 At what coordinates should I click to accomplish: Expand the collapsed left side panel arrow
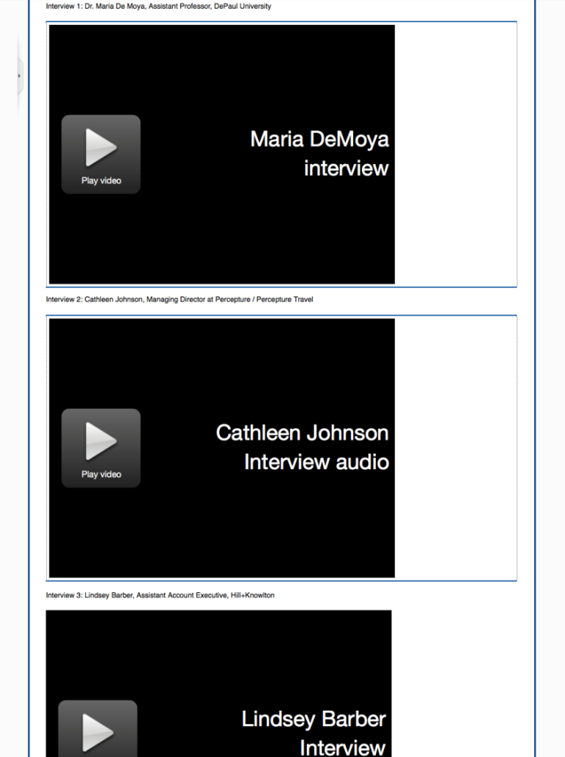coord(19,75)
